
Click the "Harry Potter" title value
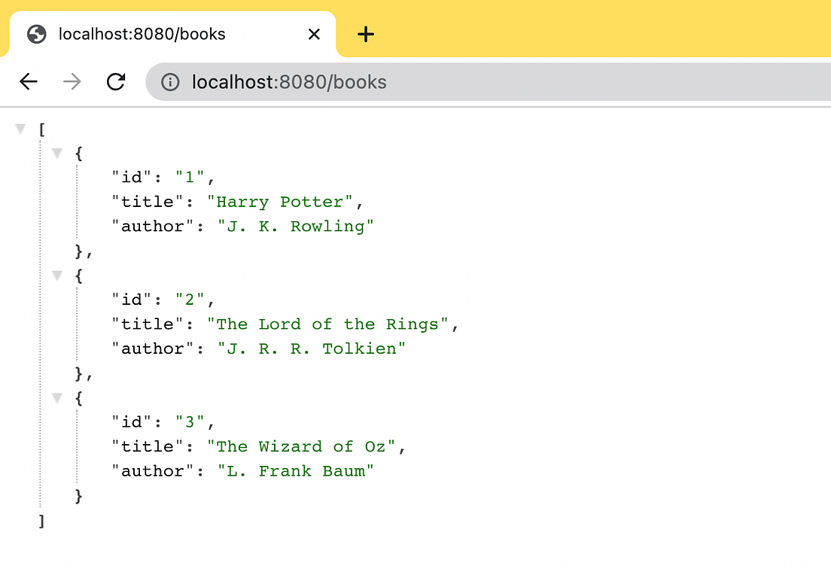pos(279,201)
